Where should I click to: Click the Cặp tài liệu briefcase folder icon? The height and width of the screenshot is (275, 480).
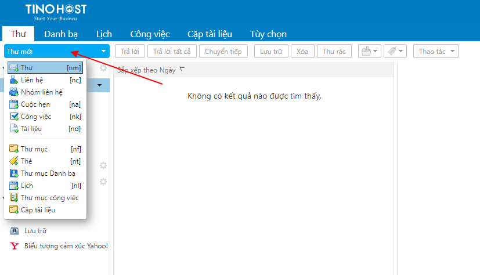point(14,210)
